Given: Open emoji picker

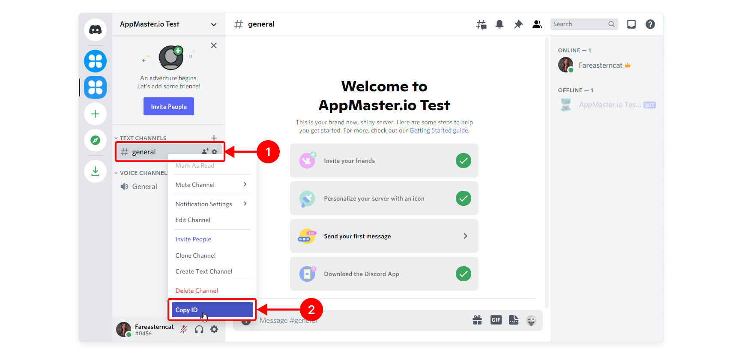Looking at the screenshot, I should coord(531,320).
